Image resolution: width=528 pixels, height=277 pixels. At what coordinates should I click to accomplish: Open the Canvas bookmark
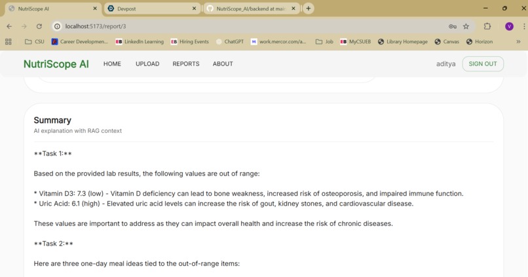447,42
